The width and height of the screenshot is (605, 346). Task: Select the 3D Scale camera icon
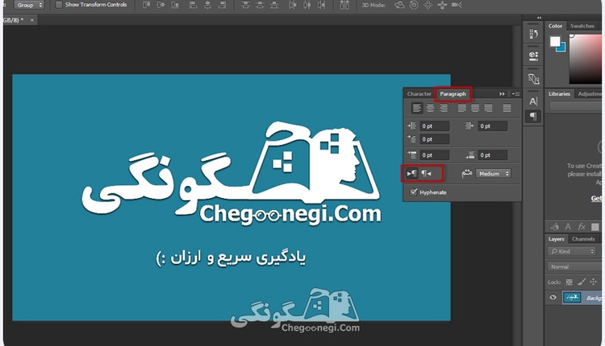pyautogui.click(x=457, y=5)
